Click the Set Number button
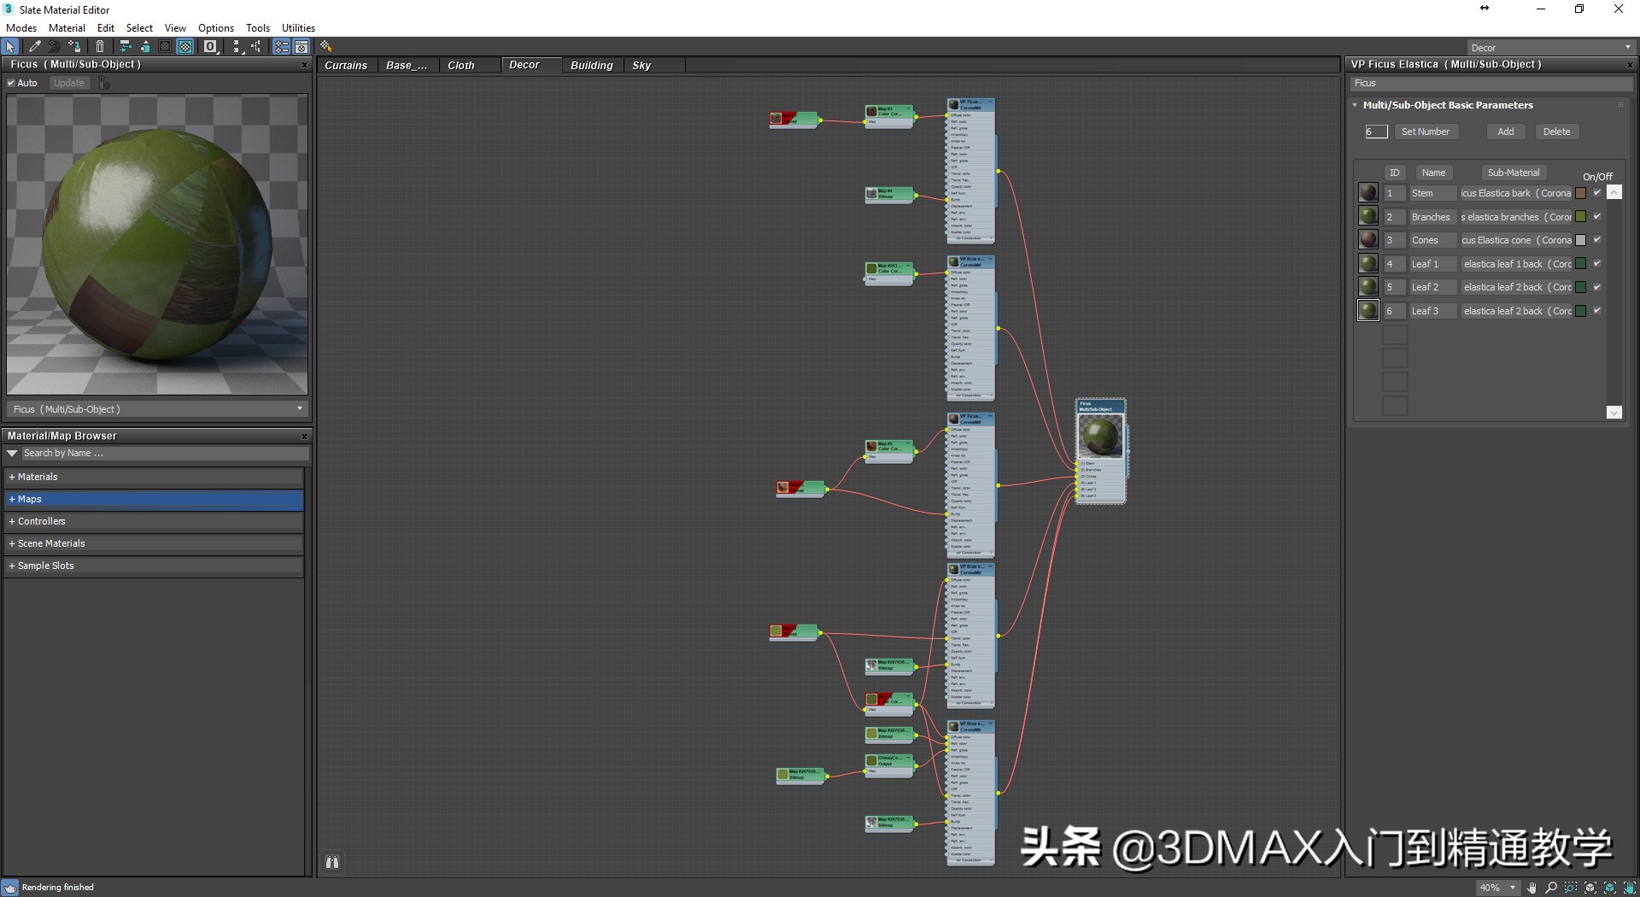Screen dimensions: 1640x897 [1425, 131]
